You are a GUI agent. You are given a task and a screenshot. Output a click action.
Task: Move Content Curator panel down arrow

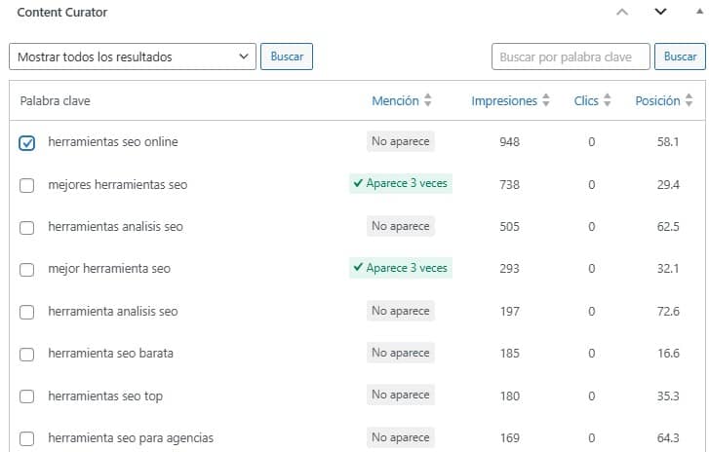(660, 13)
